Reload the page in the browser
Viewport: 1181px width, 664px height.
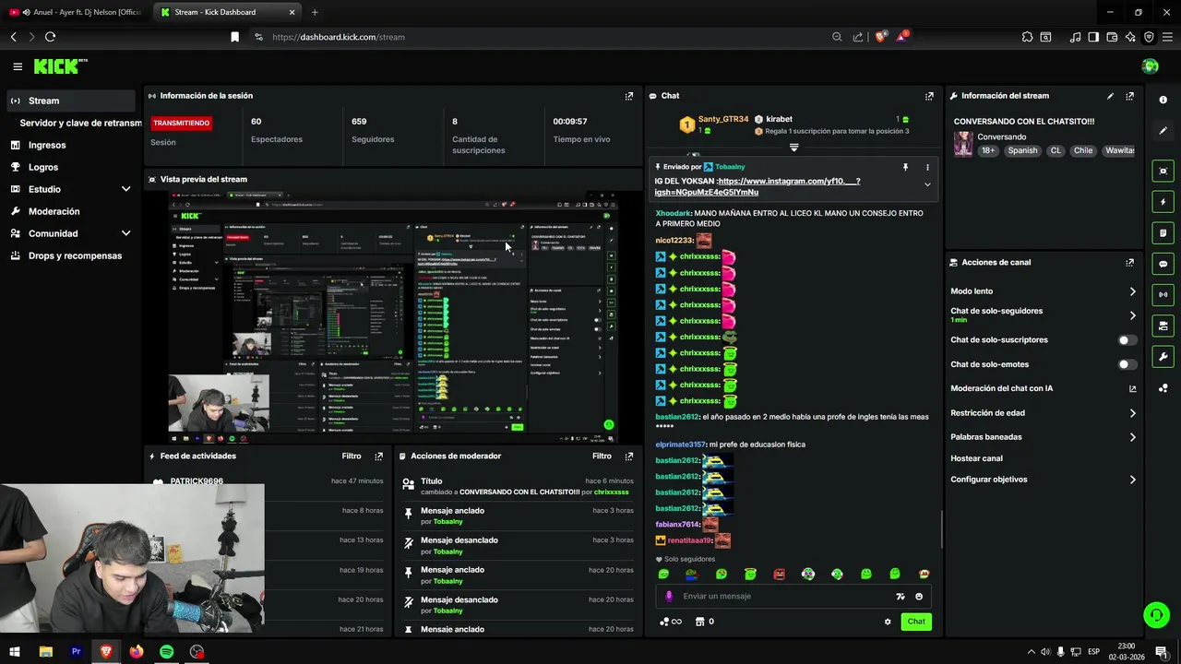coord(50,37)
